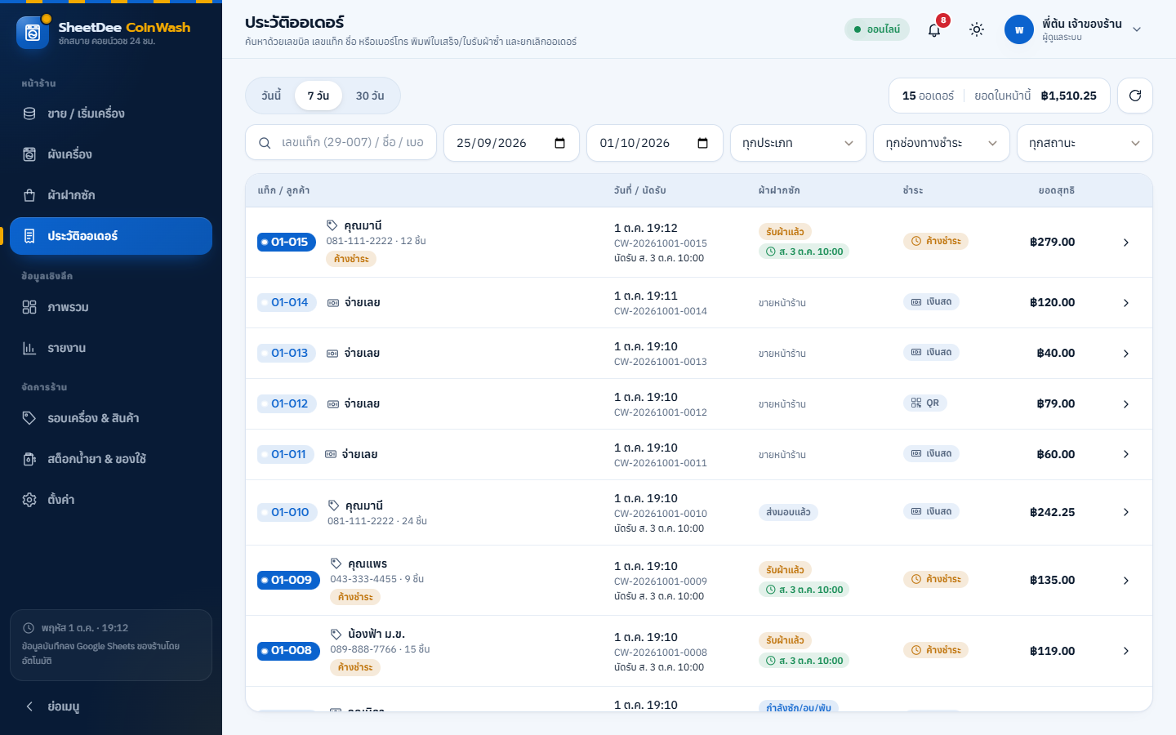Refresh the order list
Viewport: 1176px width, 735px height.
[1135, 96]
